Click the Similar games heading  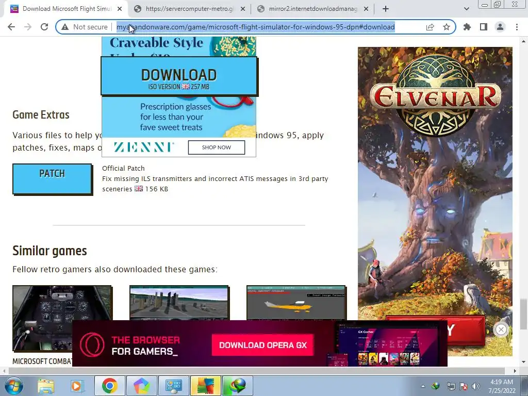pos(50,251)
